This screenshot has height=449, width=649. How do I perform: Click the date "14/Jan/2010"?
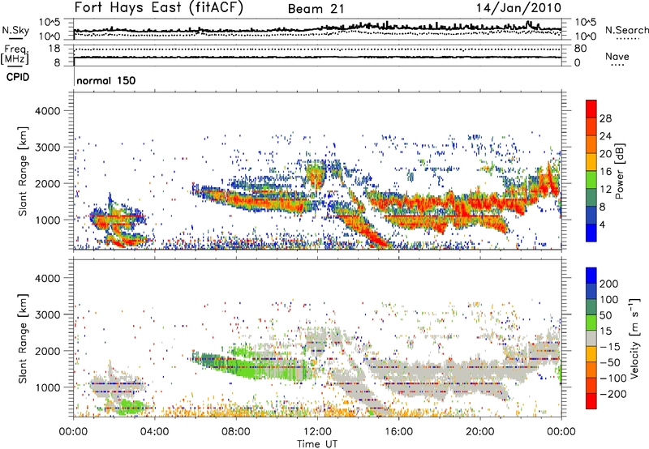(x=518, y=8)
